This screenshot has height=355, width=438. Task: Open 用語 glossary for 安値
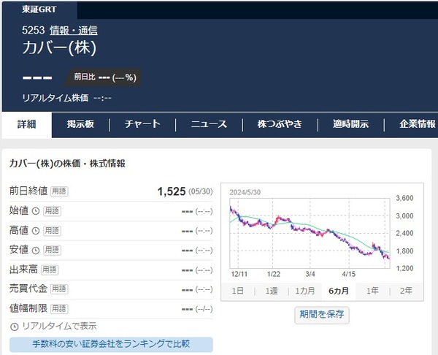pyautogui.click(x=53, y=250)
